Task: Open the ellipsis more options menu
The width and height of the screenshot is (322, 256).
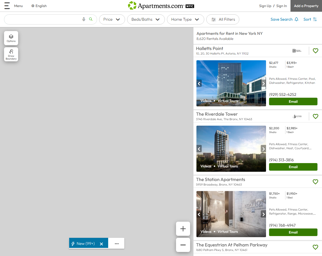Action: 116,243
